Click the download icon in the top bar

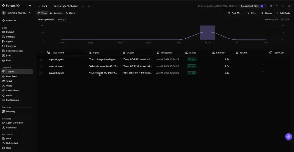(x=277, y=6)
